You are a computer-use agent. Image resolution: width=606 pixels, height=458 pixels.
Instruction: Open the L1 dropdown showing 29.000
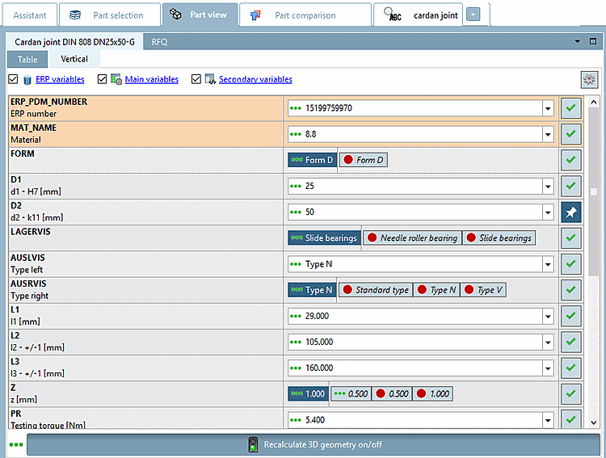pos(548,316)
